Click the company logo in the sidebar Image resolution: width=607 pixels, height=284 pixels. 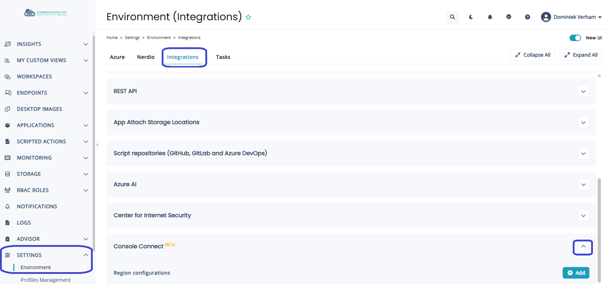(45, 13)
